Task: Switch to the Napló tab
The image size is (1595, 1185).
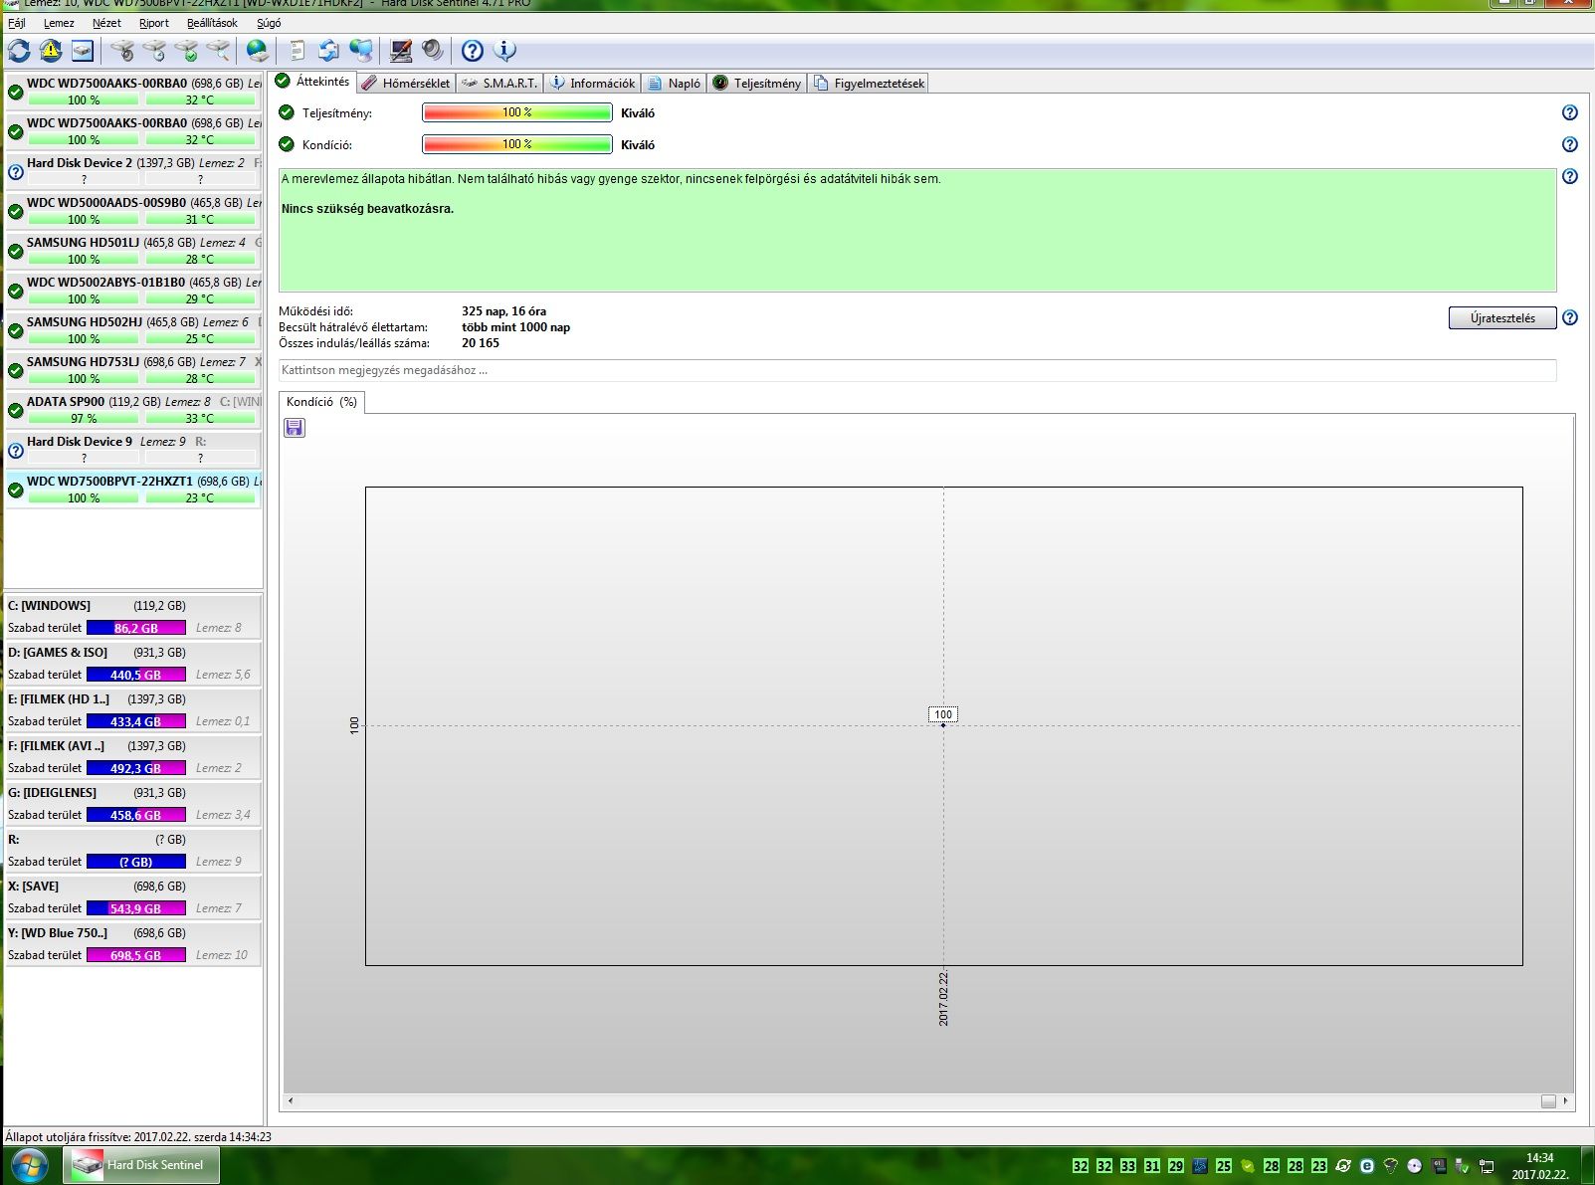Action: click(x=675, y=84)
